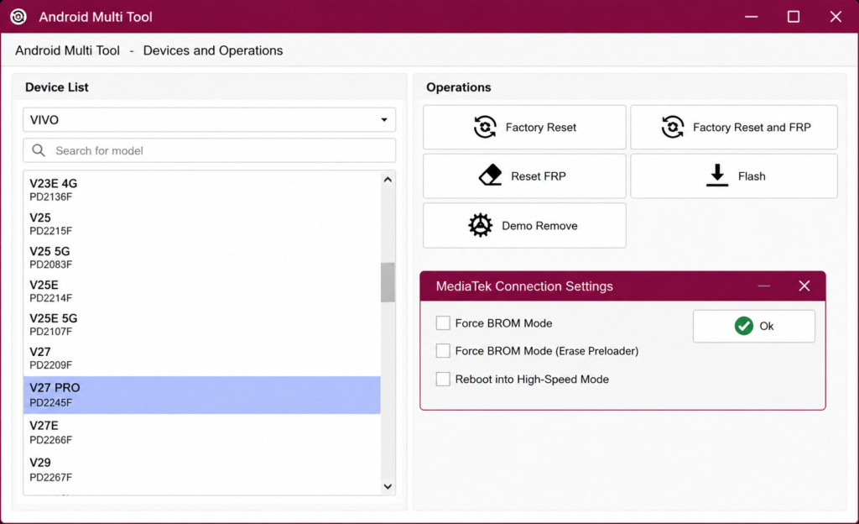Close the MediaTek Connection Settings panel
Image resolution: width=859 pixels, height=524 pixels.
coord(804,286)
